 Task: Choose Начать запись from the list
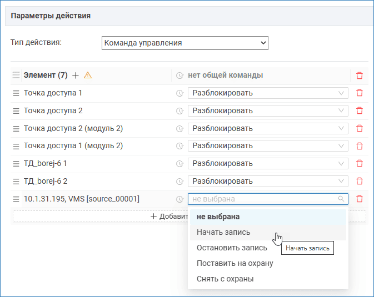click(268, 233)
